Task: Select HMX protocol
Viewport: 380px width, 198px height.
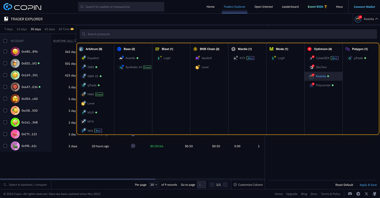Action: coord(92,94)
